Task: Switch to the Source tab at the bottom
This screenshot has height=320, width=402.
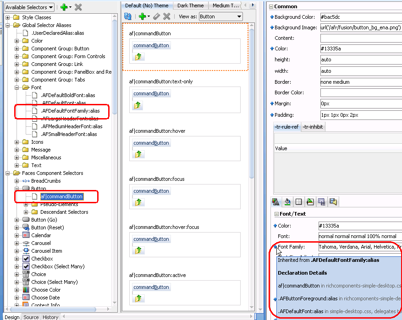Action: point(30,317)
